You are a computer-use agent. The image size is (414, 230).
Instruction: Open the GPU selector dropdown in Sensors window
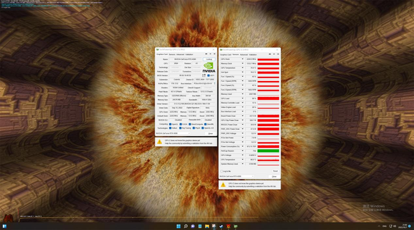point(237,176)
